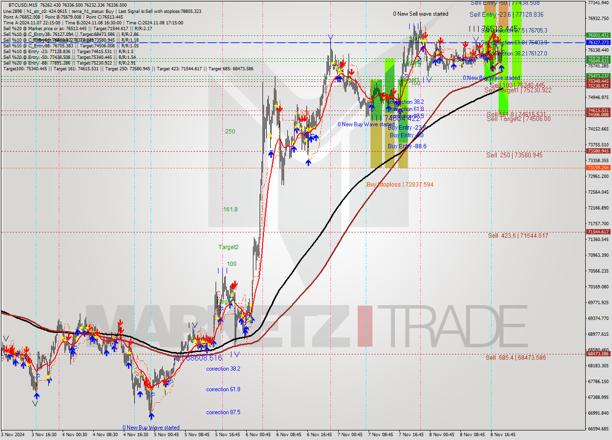Click the 77341.940 price scale value
Image resolution: width=612 pixels, height=440 pixels.
(598, 3)
